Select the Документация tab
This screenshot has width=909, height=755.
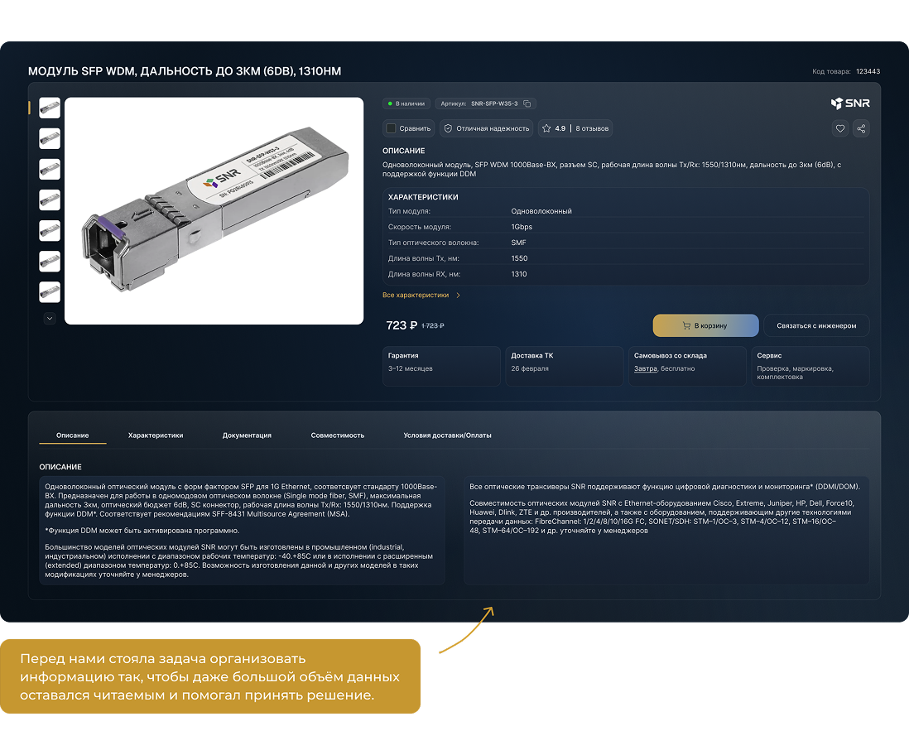click(x=247, y=435)
